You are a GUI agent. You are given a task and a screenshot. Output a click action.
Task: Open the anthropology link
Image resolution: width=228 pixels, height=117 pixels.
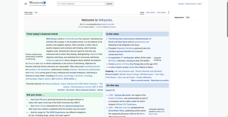(31, 79)
